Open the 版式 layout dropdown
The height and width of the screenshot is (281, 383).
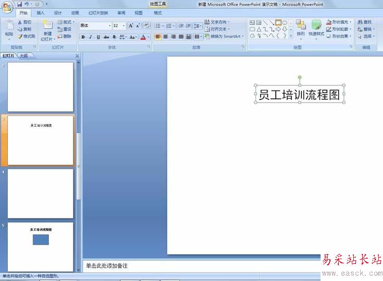click(x=66, y=22)
